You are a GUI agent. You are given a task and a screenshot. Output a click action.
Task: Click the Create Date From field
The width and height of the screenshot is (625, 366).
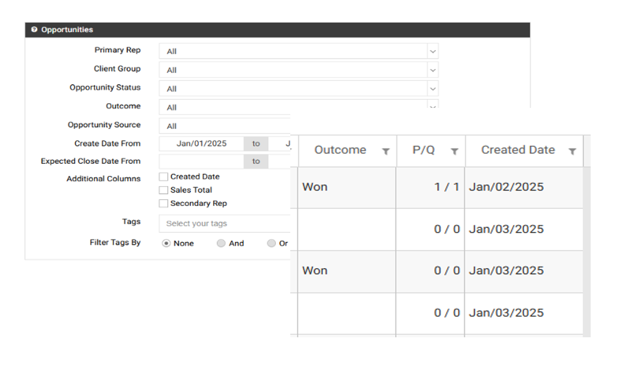201,144
